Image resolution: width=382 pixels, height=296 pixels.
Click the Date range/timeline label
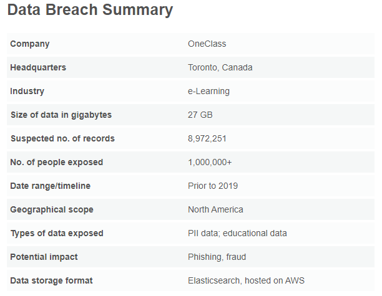pyautogui.click(x=51, y=186)
